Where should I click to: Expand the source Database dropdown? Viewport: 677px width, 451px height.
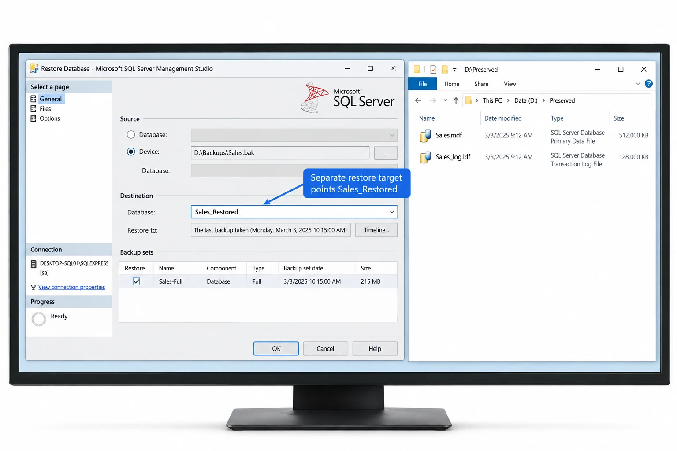click(392, 135)
